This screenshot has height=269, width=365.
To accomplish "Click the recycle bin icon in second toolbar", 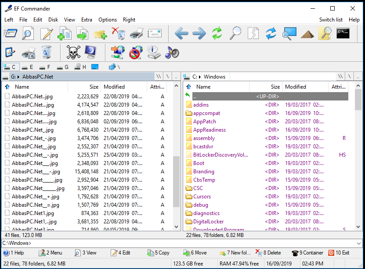I will click(x=47, y=52).
